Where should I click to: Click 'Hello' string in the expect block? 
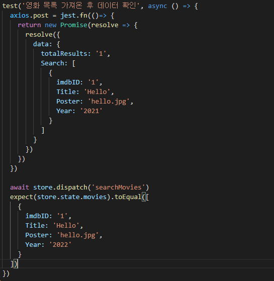tap(66, 225)
